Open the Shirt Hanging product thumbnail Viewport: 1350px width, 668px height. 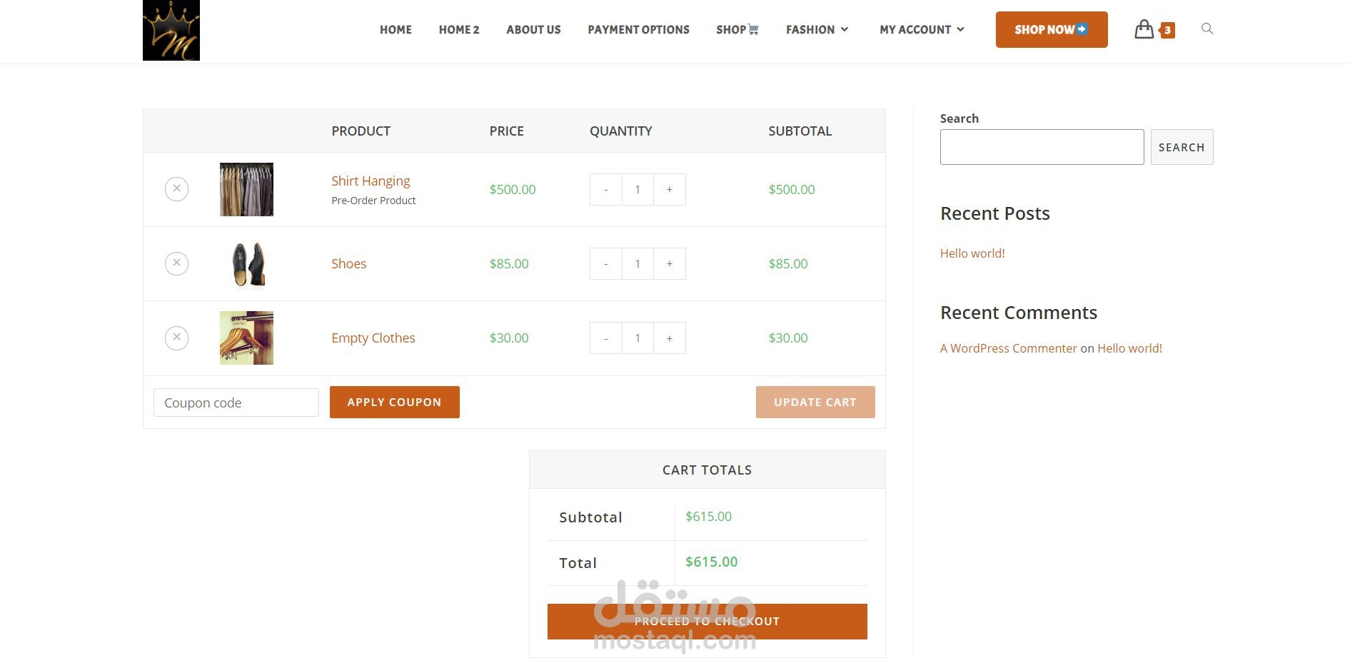click(x=246, y=189)
